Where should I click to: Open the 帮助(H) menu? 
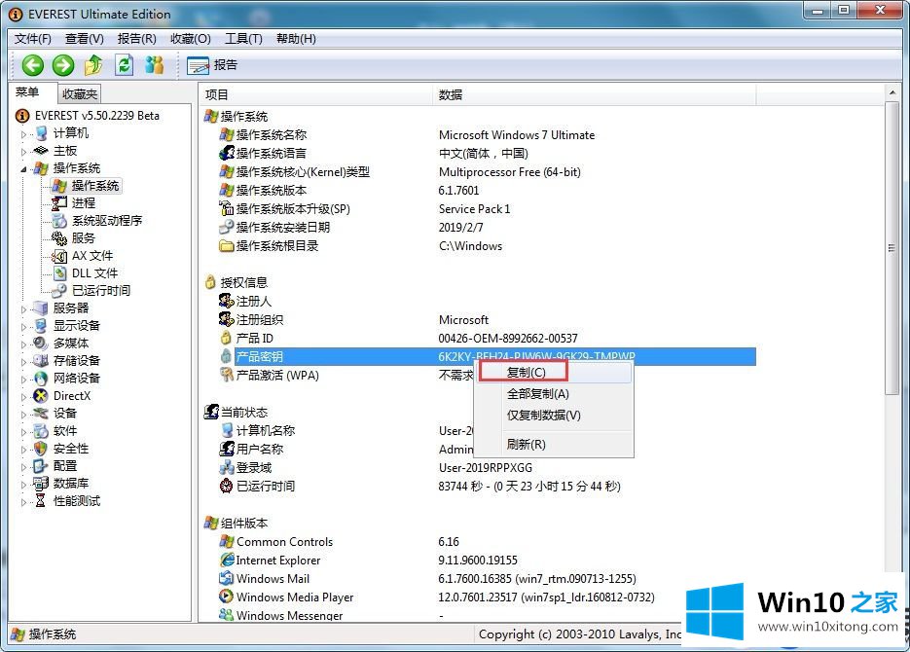click(x=296, y=38)
